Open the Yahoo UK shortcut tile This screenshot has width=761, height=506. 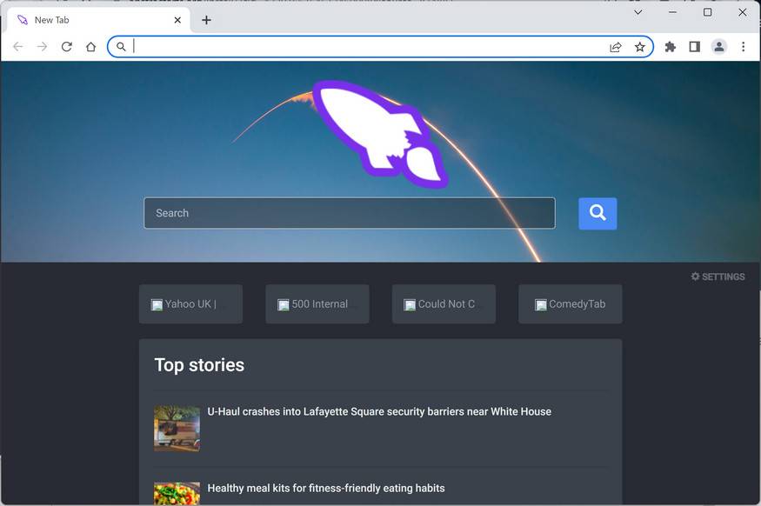click(190, 304)
